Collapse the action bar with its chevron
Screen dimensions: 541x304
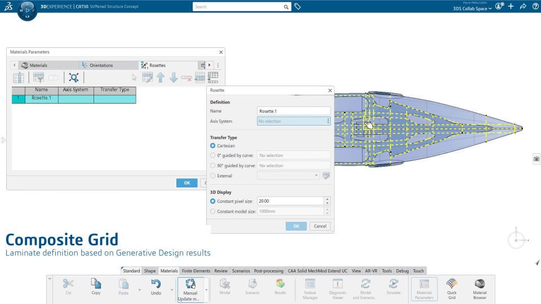click(x=50, y=279)
